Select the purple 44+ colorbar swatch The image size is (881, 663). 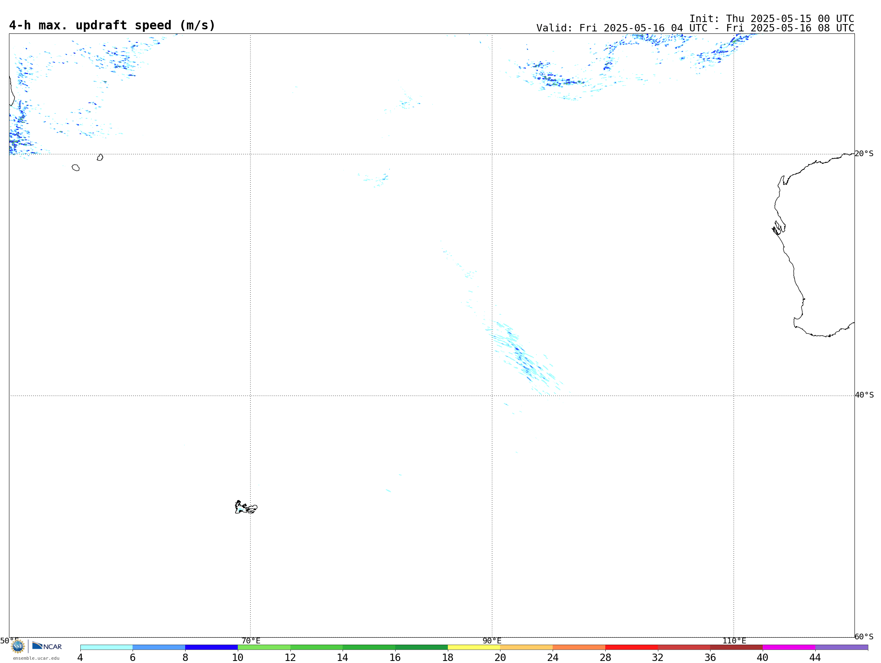[x=842, y=648]
